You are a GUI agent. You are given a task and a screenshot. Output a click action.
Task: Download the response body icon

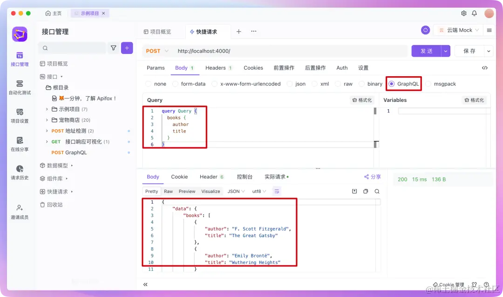coord(354,191)
